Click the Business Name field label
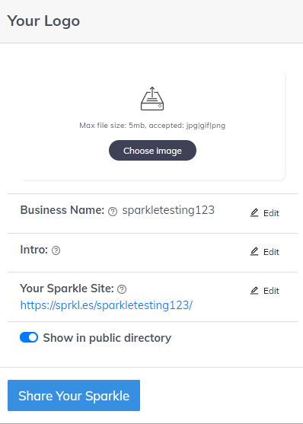 62,210
